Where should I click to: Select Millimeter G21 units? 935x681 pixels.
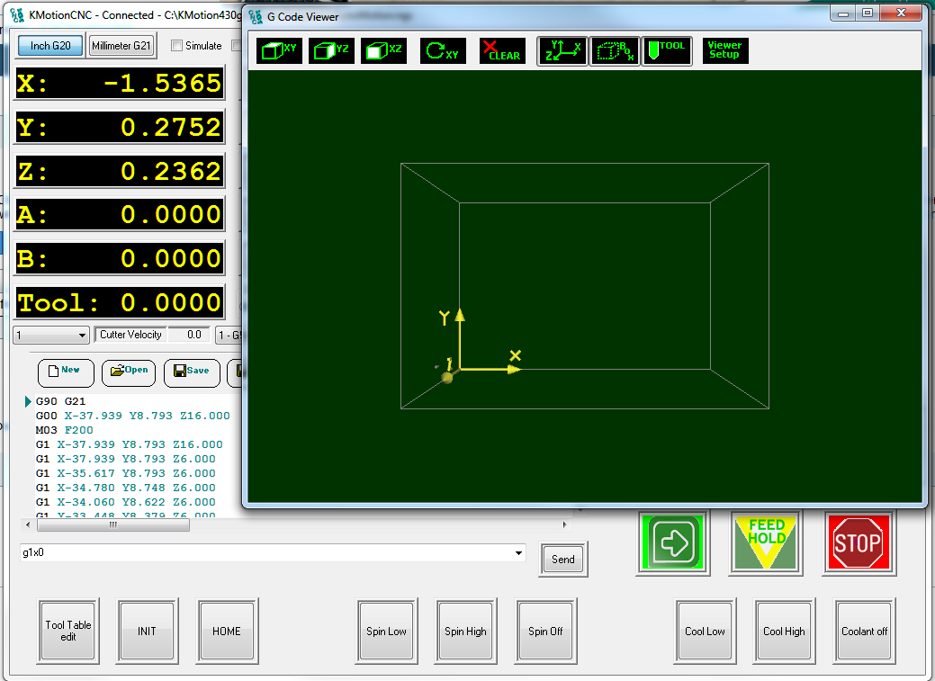[x=122, y=46]
